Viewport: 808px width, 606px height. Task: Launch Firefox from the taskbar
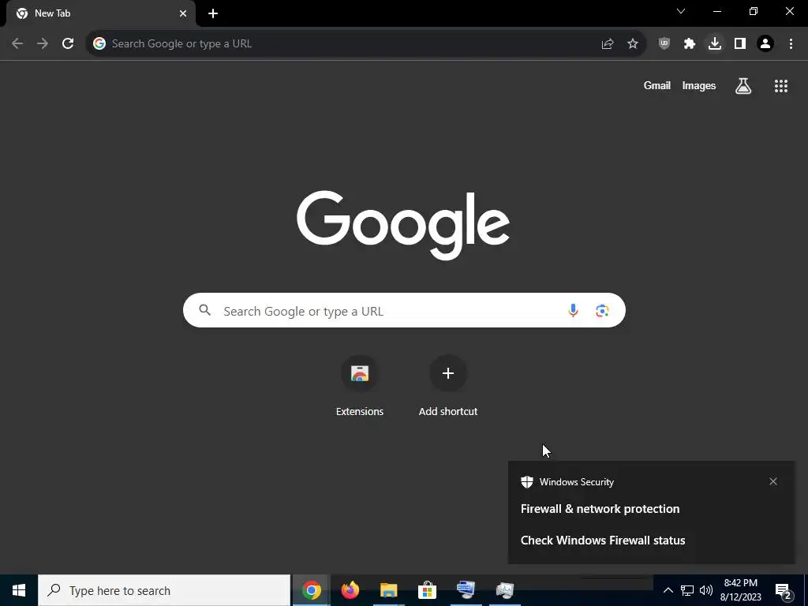[350, 590]
